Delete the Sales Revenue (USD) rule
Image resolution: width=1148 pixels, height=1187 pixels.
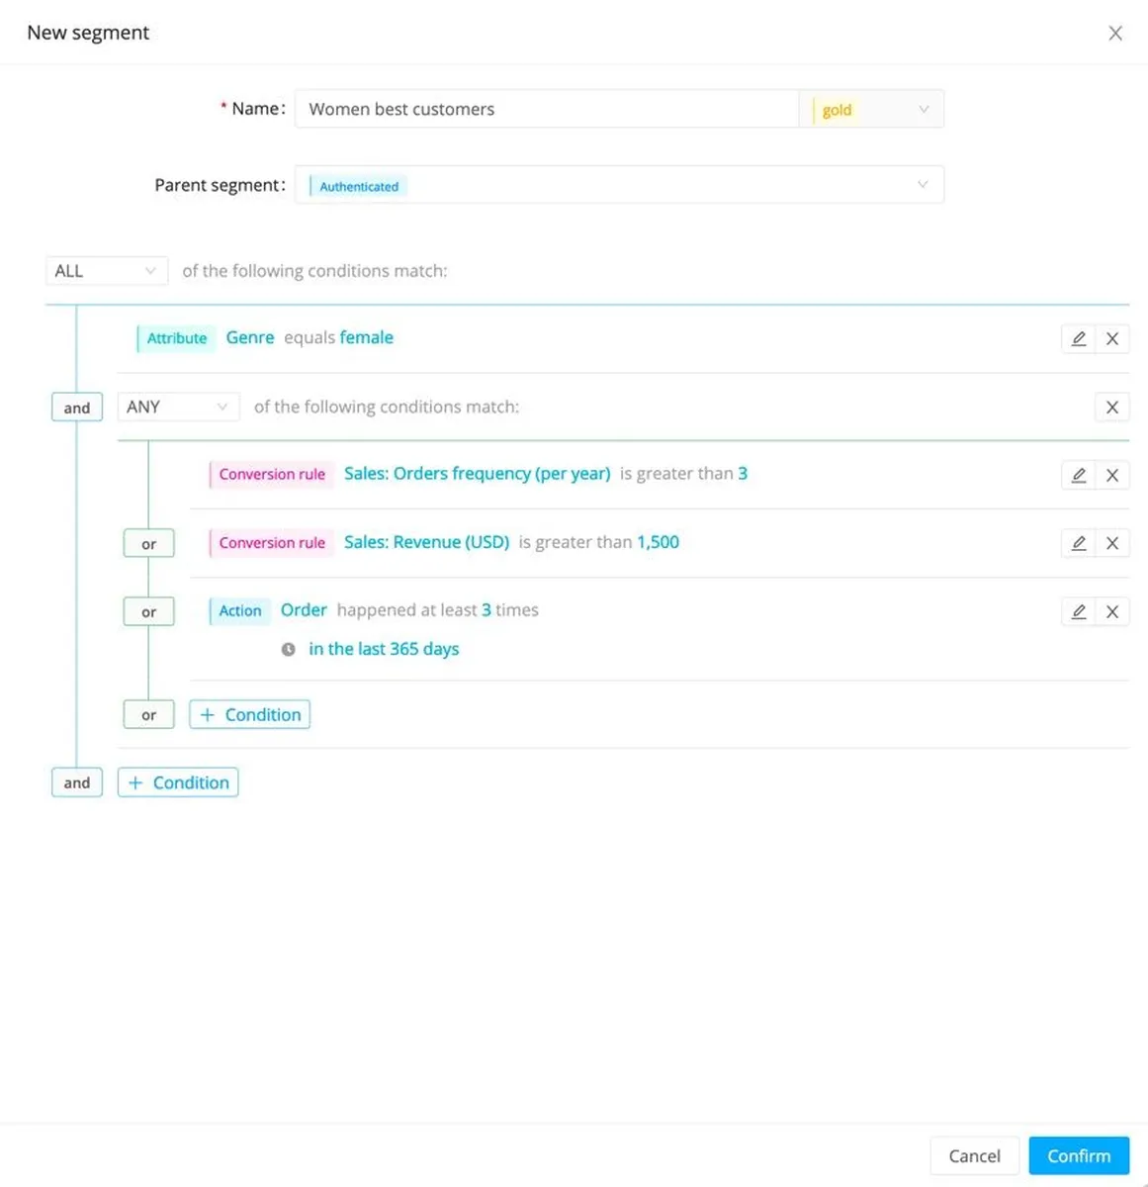[1112, 543]
